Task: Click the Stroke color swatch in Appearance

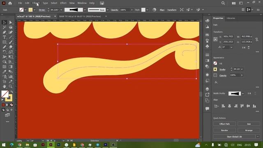Action: [x=215, y=69]
